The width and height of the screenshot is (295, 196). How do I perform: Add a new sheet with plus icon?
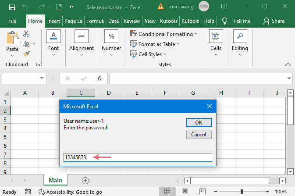tap(85, 181)
